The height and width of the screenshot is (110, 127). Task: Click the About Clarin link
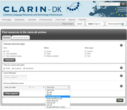pyautogui.click(x=68, y=24)
